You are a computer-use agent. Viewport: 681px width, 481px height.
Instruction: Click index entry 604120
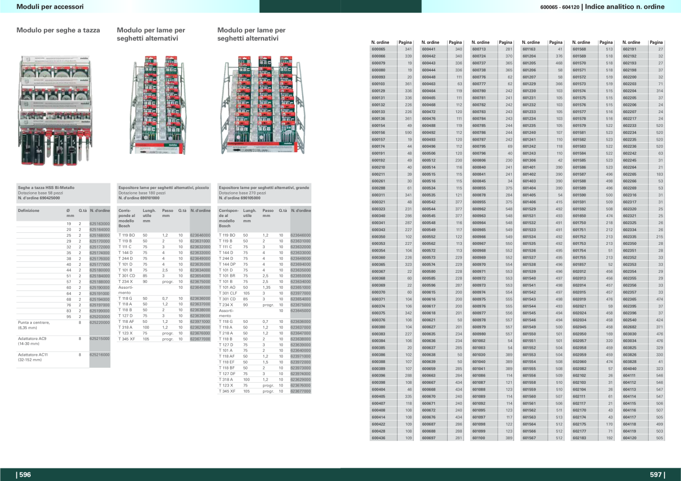(630, 438)
